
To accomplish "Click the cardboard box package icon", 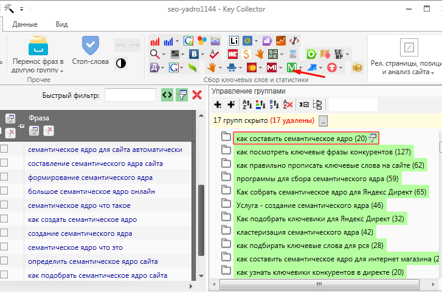I will pos(357,67).
